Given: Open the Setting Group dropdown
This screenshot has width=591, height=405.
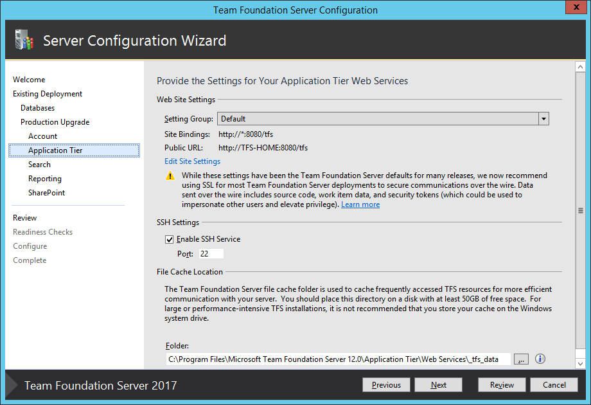Looking at the screenshot, I should 543,119.
